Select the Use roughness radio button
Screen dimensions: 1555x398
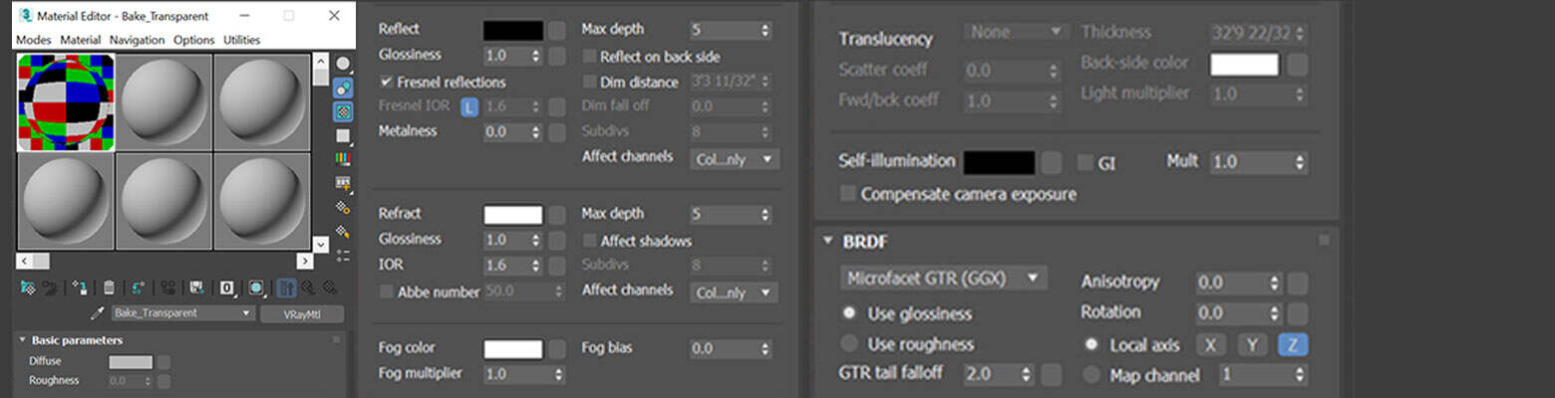(x=849, y=344)
